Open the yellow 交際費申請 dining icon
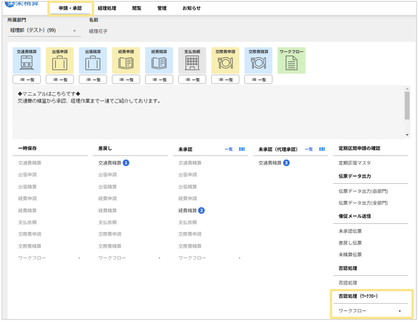The image size is (418, 322). (225, 61)
